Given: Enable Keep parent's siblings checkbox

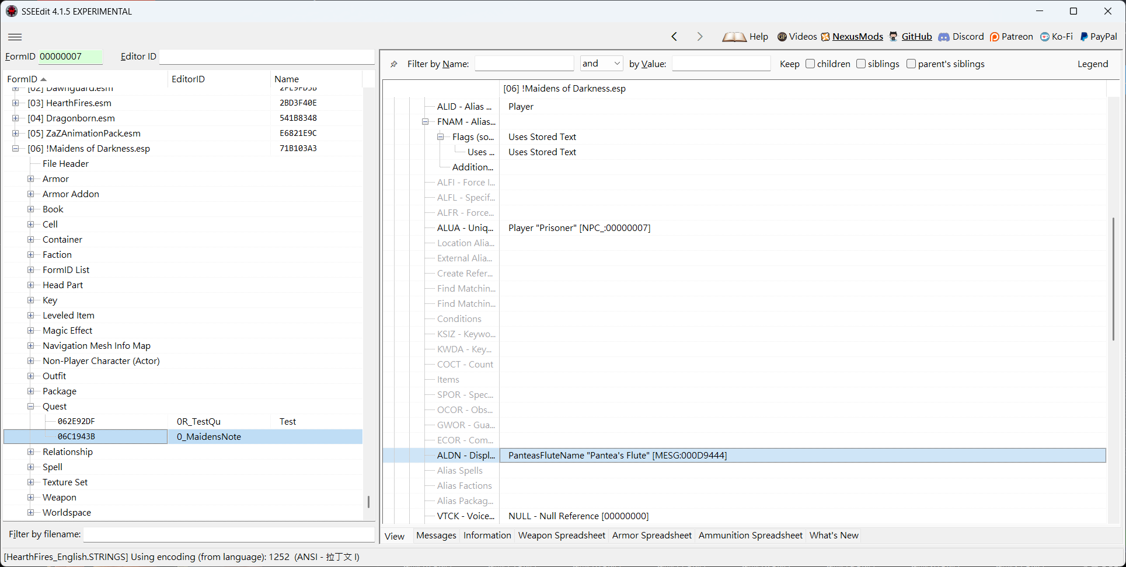Looking at the screenshot, I should pos(911,64).
